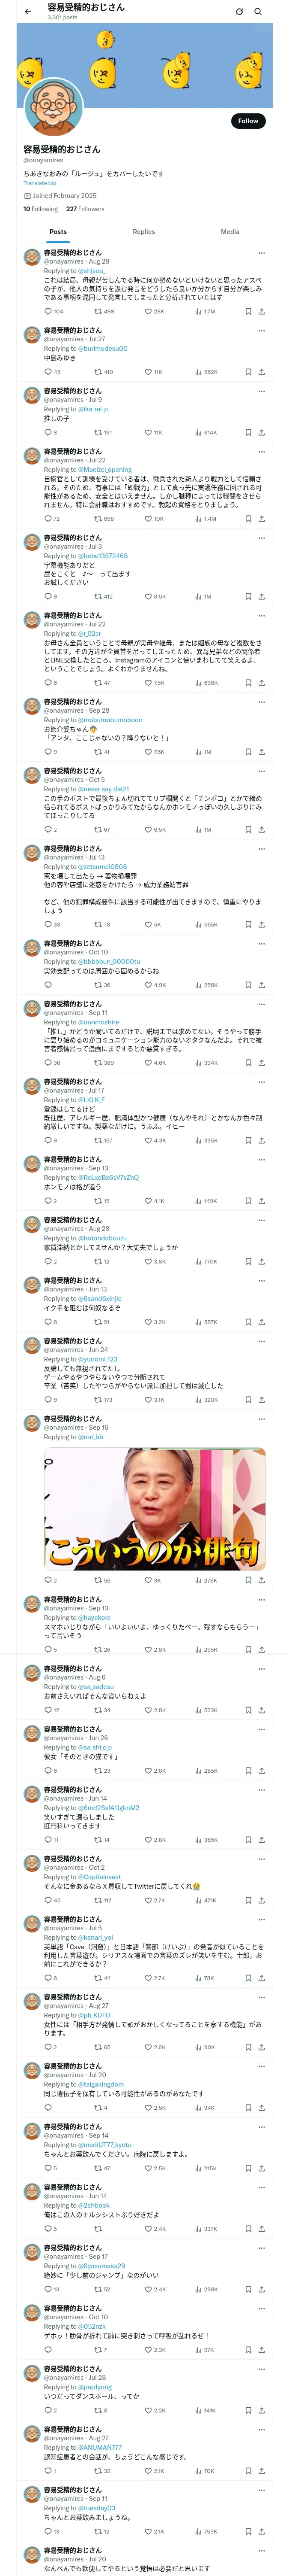Bookmark the Jul 27 post replying to @burimudesu00
This screenshot has height=2576, width=289.
point(248,372)
